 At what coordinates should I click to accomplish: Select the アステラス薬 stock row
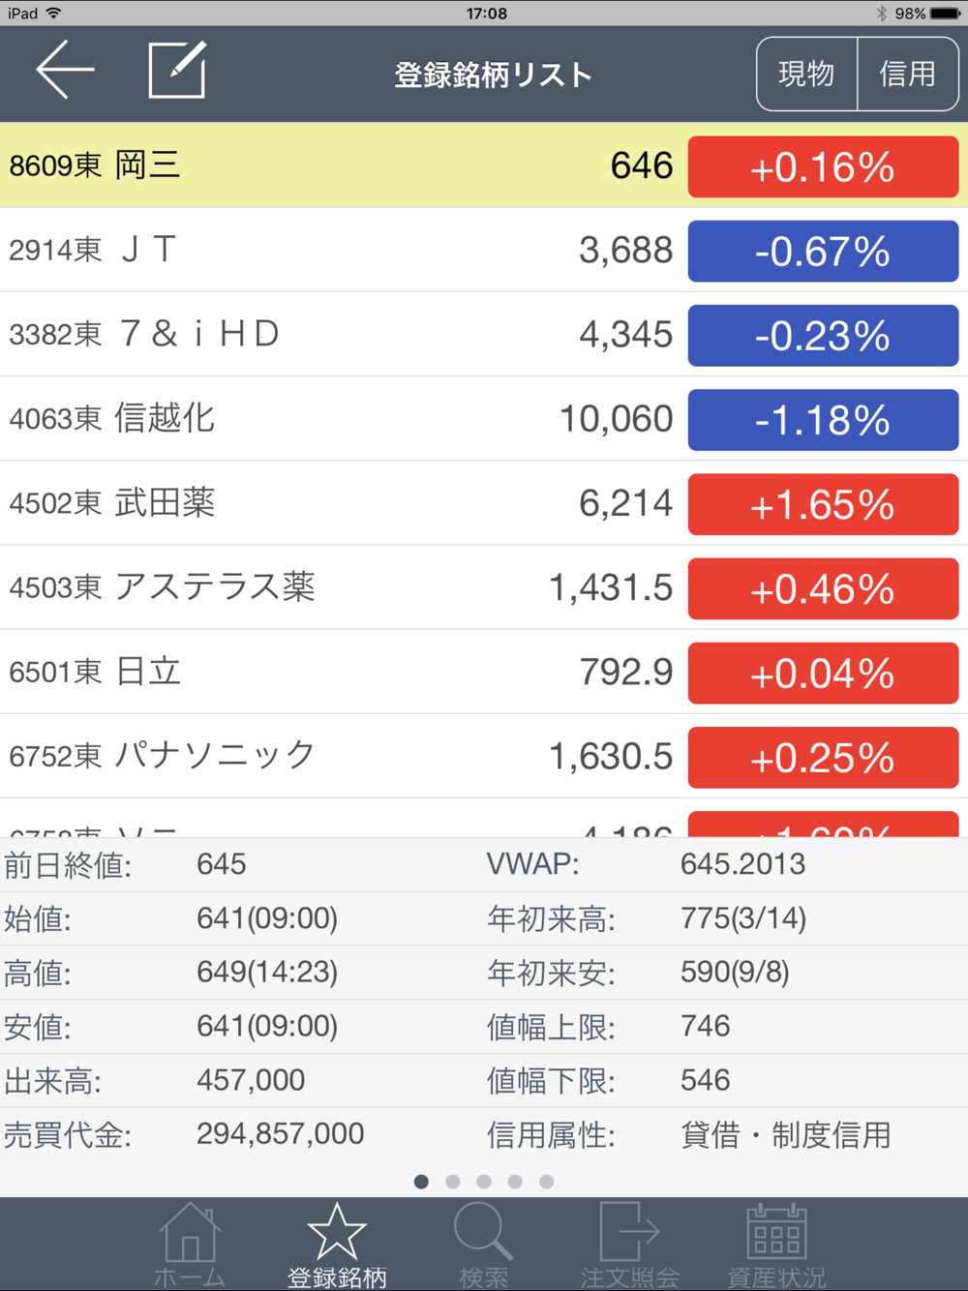coord(484,587)
